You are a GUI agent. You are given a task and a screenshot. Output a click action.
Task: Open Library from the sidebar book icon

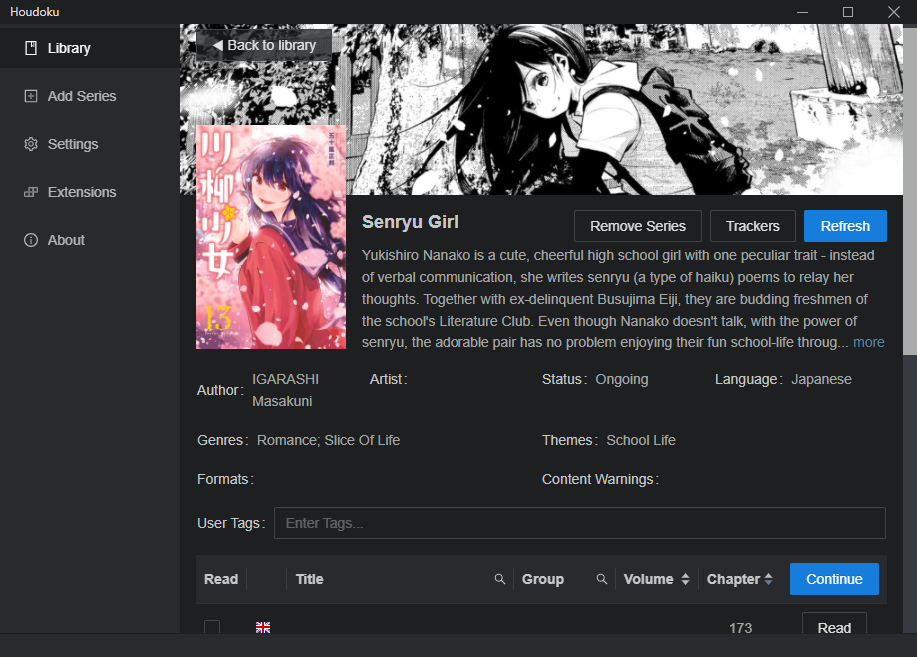click(31, 48)
